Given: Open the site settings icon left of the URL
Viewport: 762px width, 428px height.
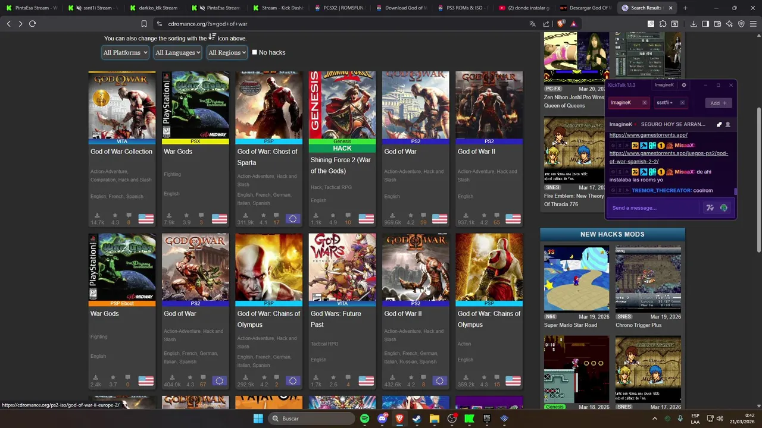Looking at the screenshot, I should [x=159, y=24].
